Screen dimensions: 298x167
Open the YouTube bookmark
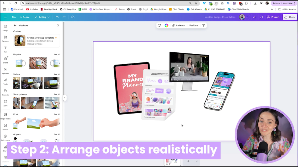[32, 9]
